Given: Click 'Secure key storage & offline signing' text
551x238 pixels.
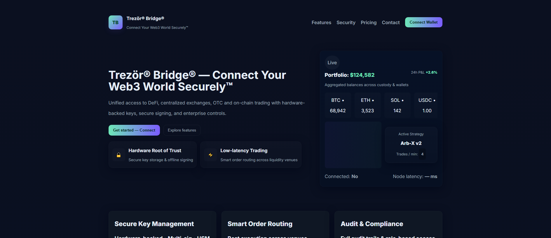Looking at the screenshot, I should point(161,160).
